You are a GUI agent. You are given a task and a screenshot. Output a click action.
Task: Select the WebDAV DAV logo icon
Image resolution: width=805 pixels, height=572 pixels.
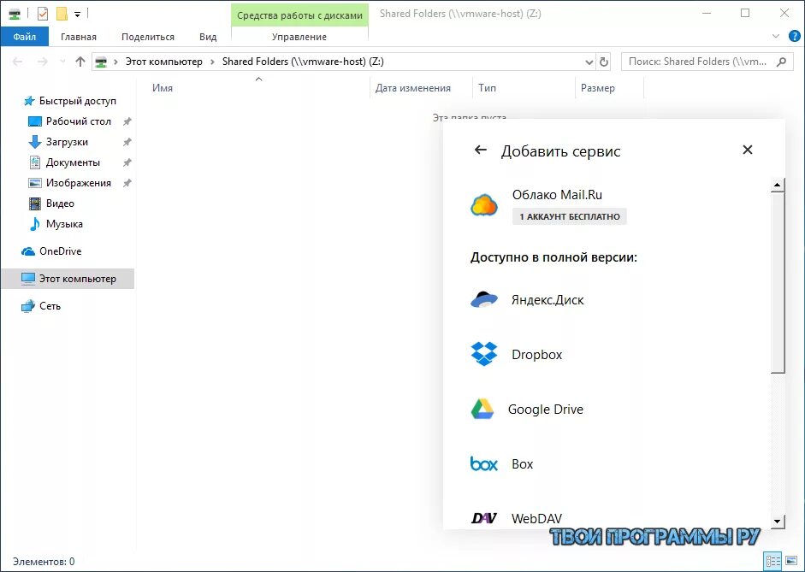click(483, 518)
